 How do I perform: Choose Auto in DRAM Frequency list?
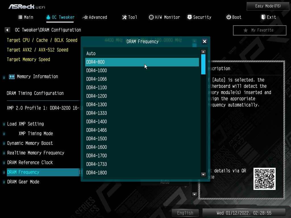click(91, 53)
